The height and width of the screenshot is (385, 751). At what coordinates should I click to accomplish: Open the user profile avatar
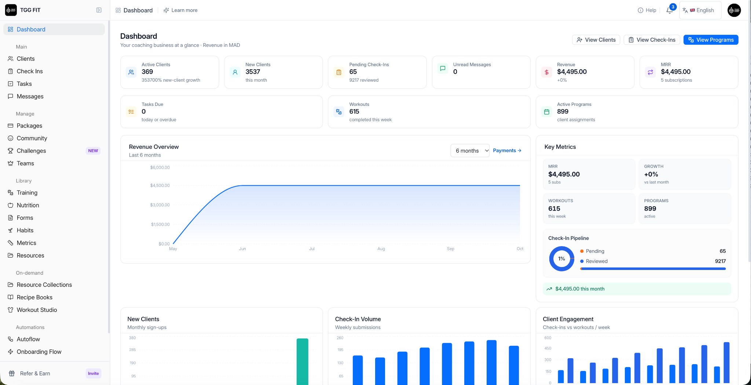click(x=734, y=10)
